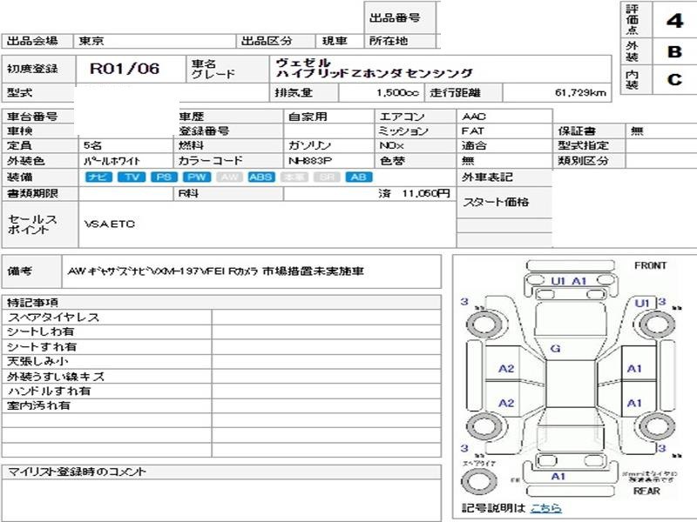Click the grade ハイブリッドZホンダセンシング

tap(375, 74)
